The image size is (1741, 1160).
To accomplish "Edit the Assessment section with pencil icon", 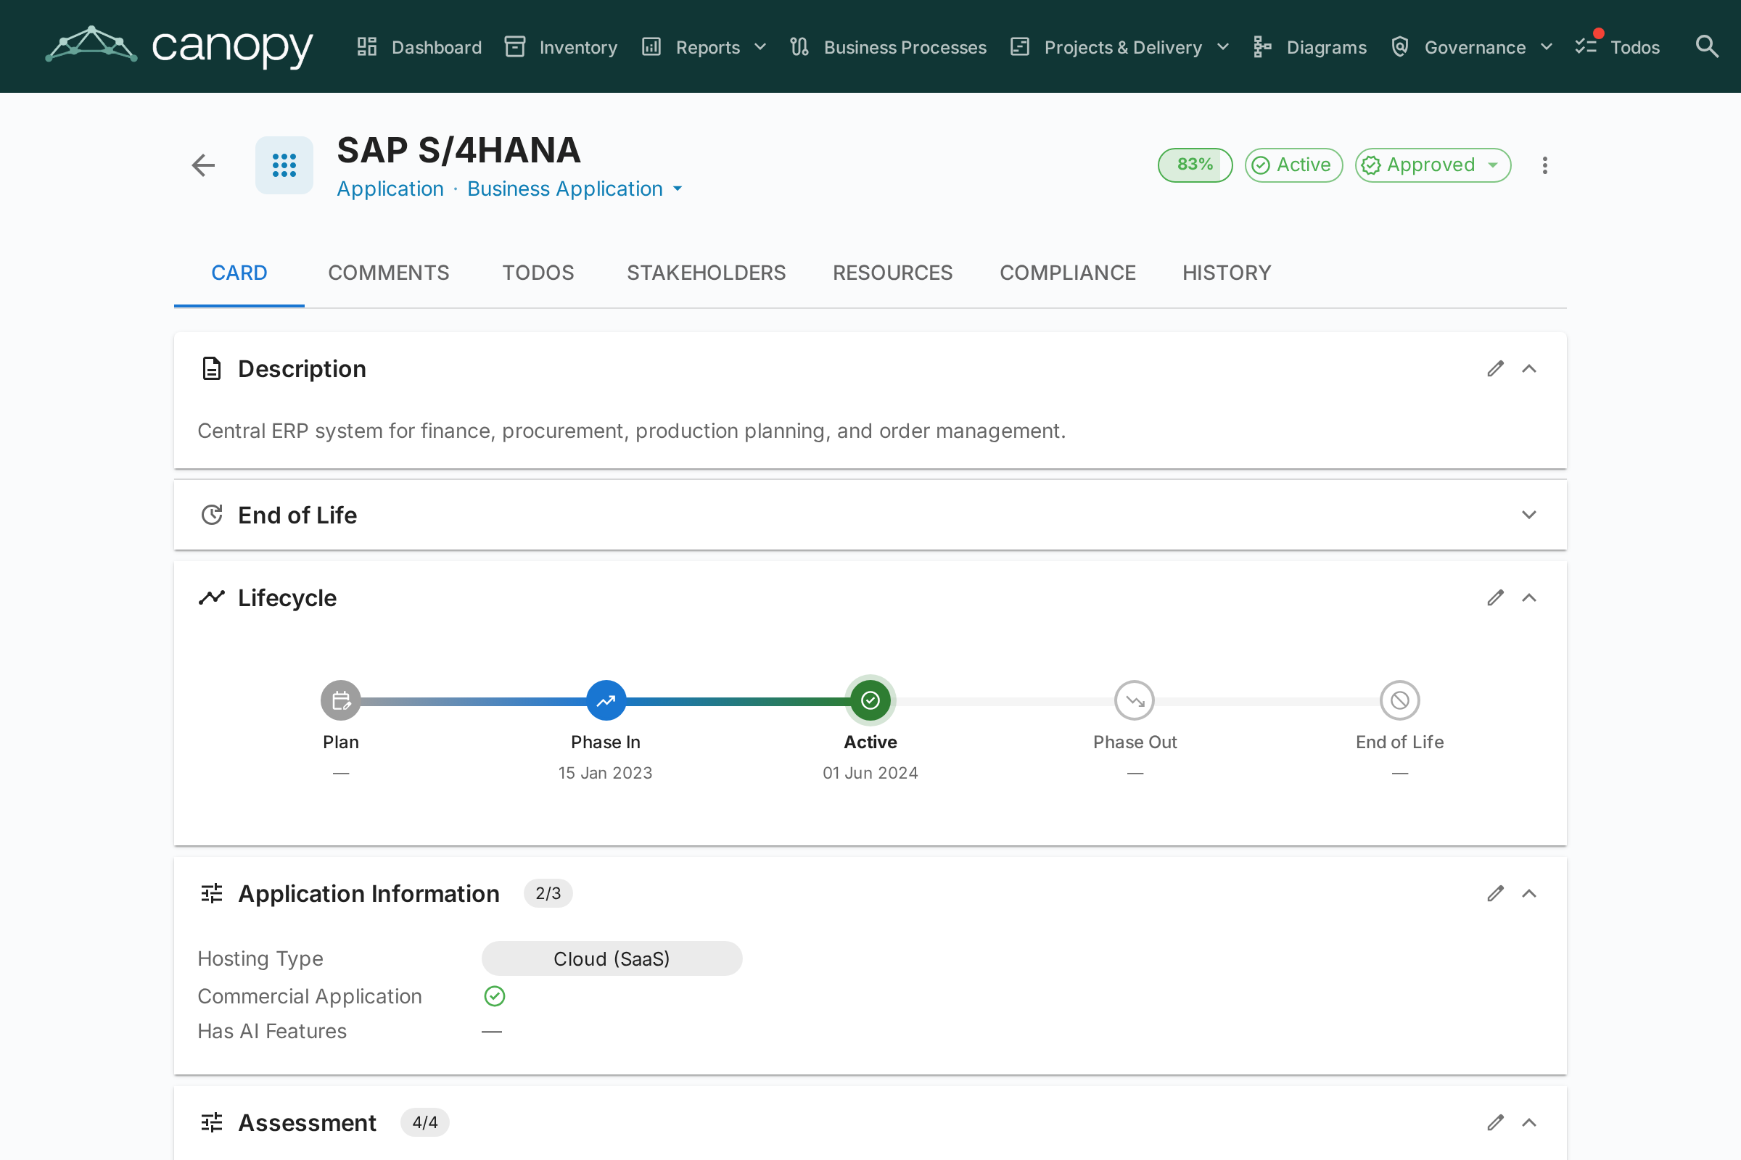I will point(1495,1122).
